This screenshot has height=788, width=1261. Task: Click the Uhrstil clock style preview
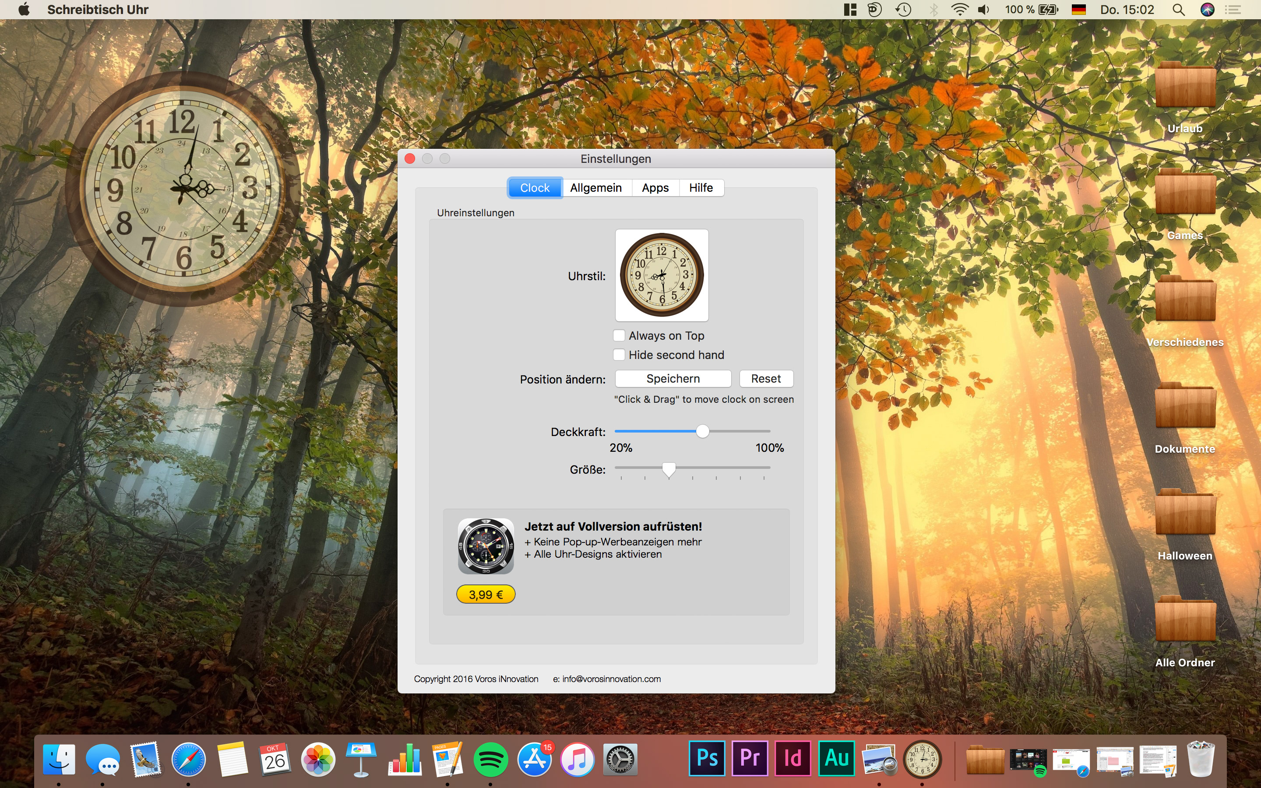click(x=661, y=274)
